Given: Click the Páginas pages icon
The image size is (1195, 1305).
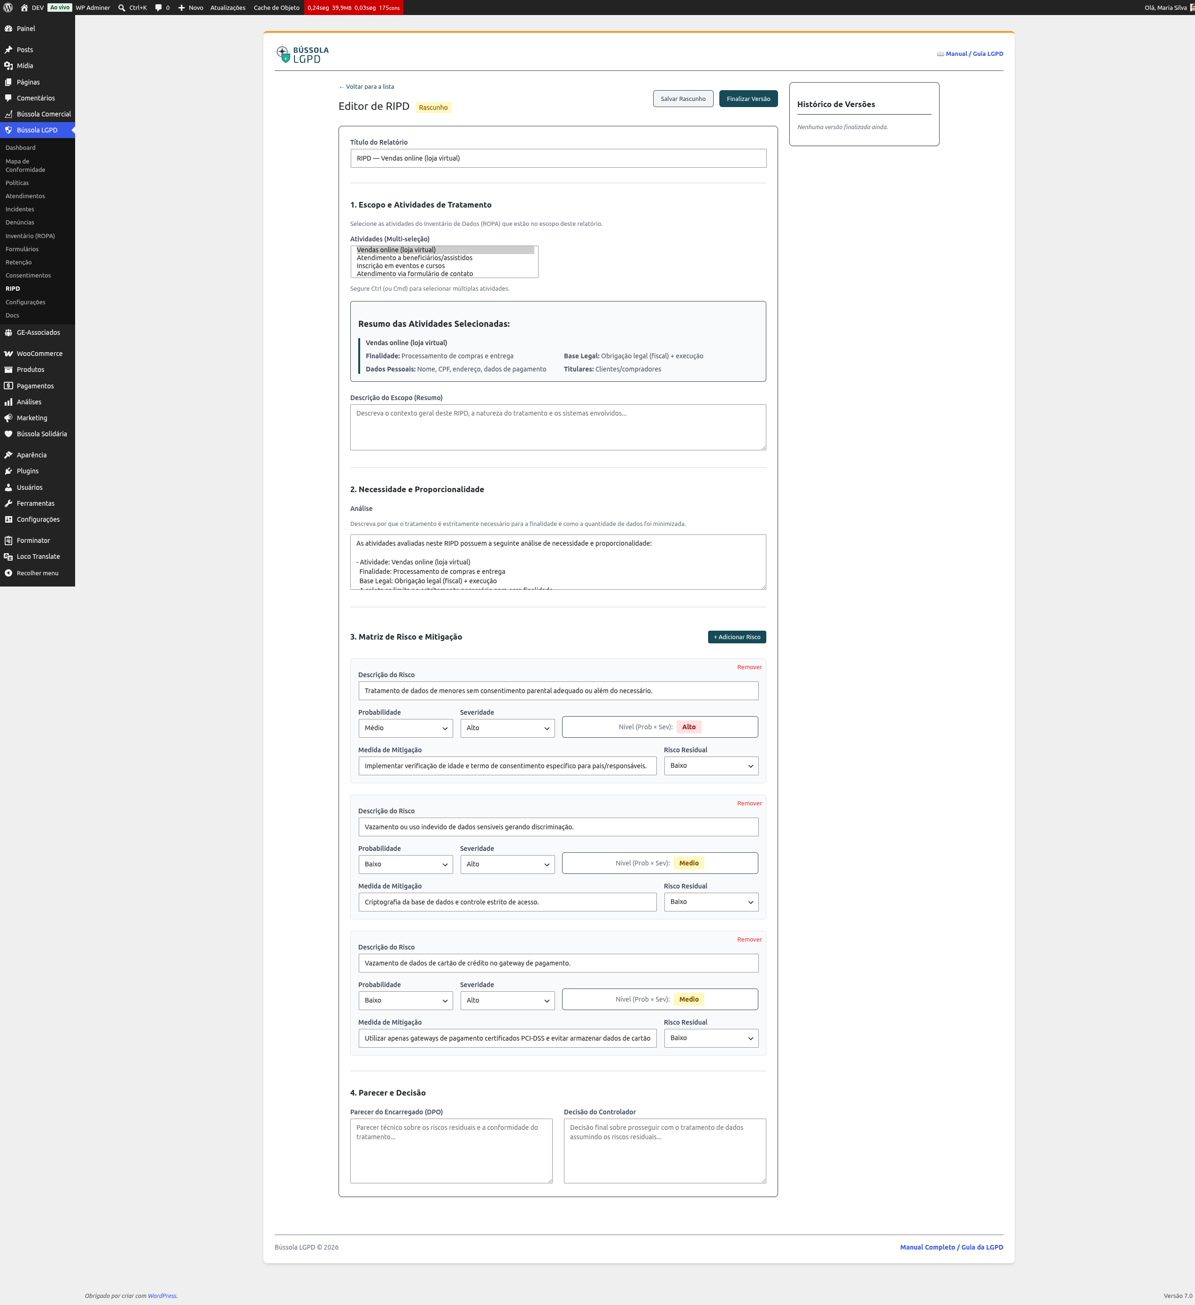Looking at the screenshot, I should [8, 82].
